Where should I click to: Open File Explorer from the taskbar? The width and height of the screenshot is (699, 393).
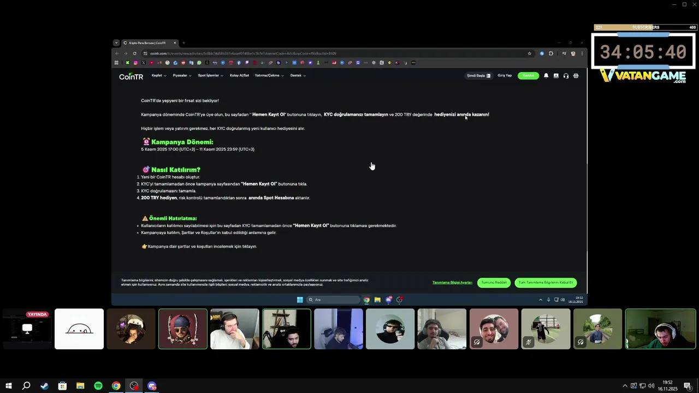(80, 386)
